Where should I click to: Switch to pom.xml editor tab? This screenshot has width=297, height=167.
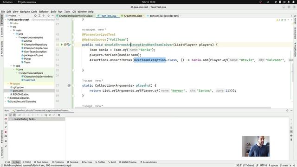pyautogui.click(x=164, y=16)
